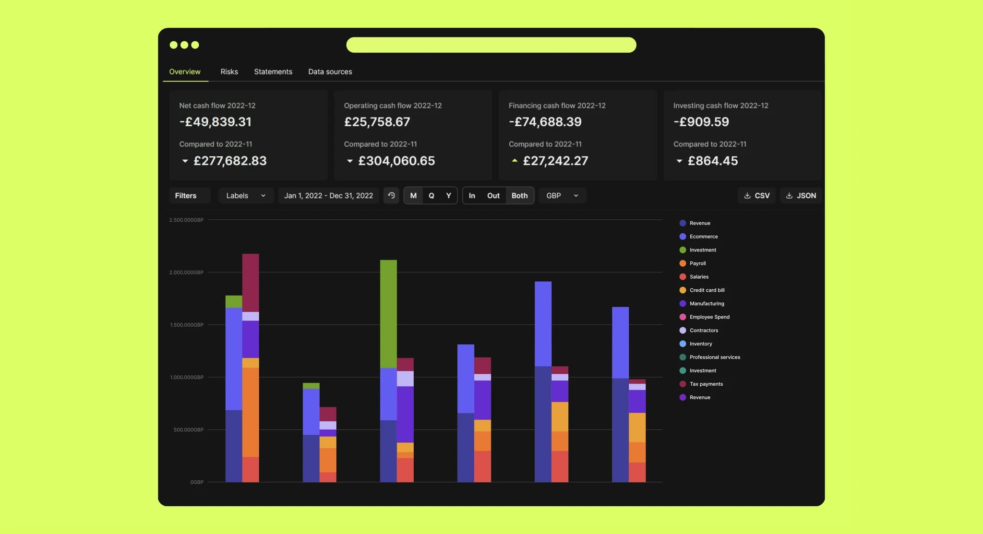Viewport: 983px width, 534px height.
Task: Open the Jan 1 - Dec 31, 2022 date picker
Action: [x=328, y=196]
